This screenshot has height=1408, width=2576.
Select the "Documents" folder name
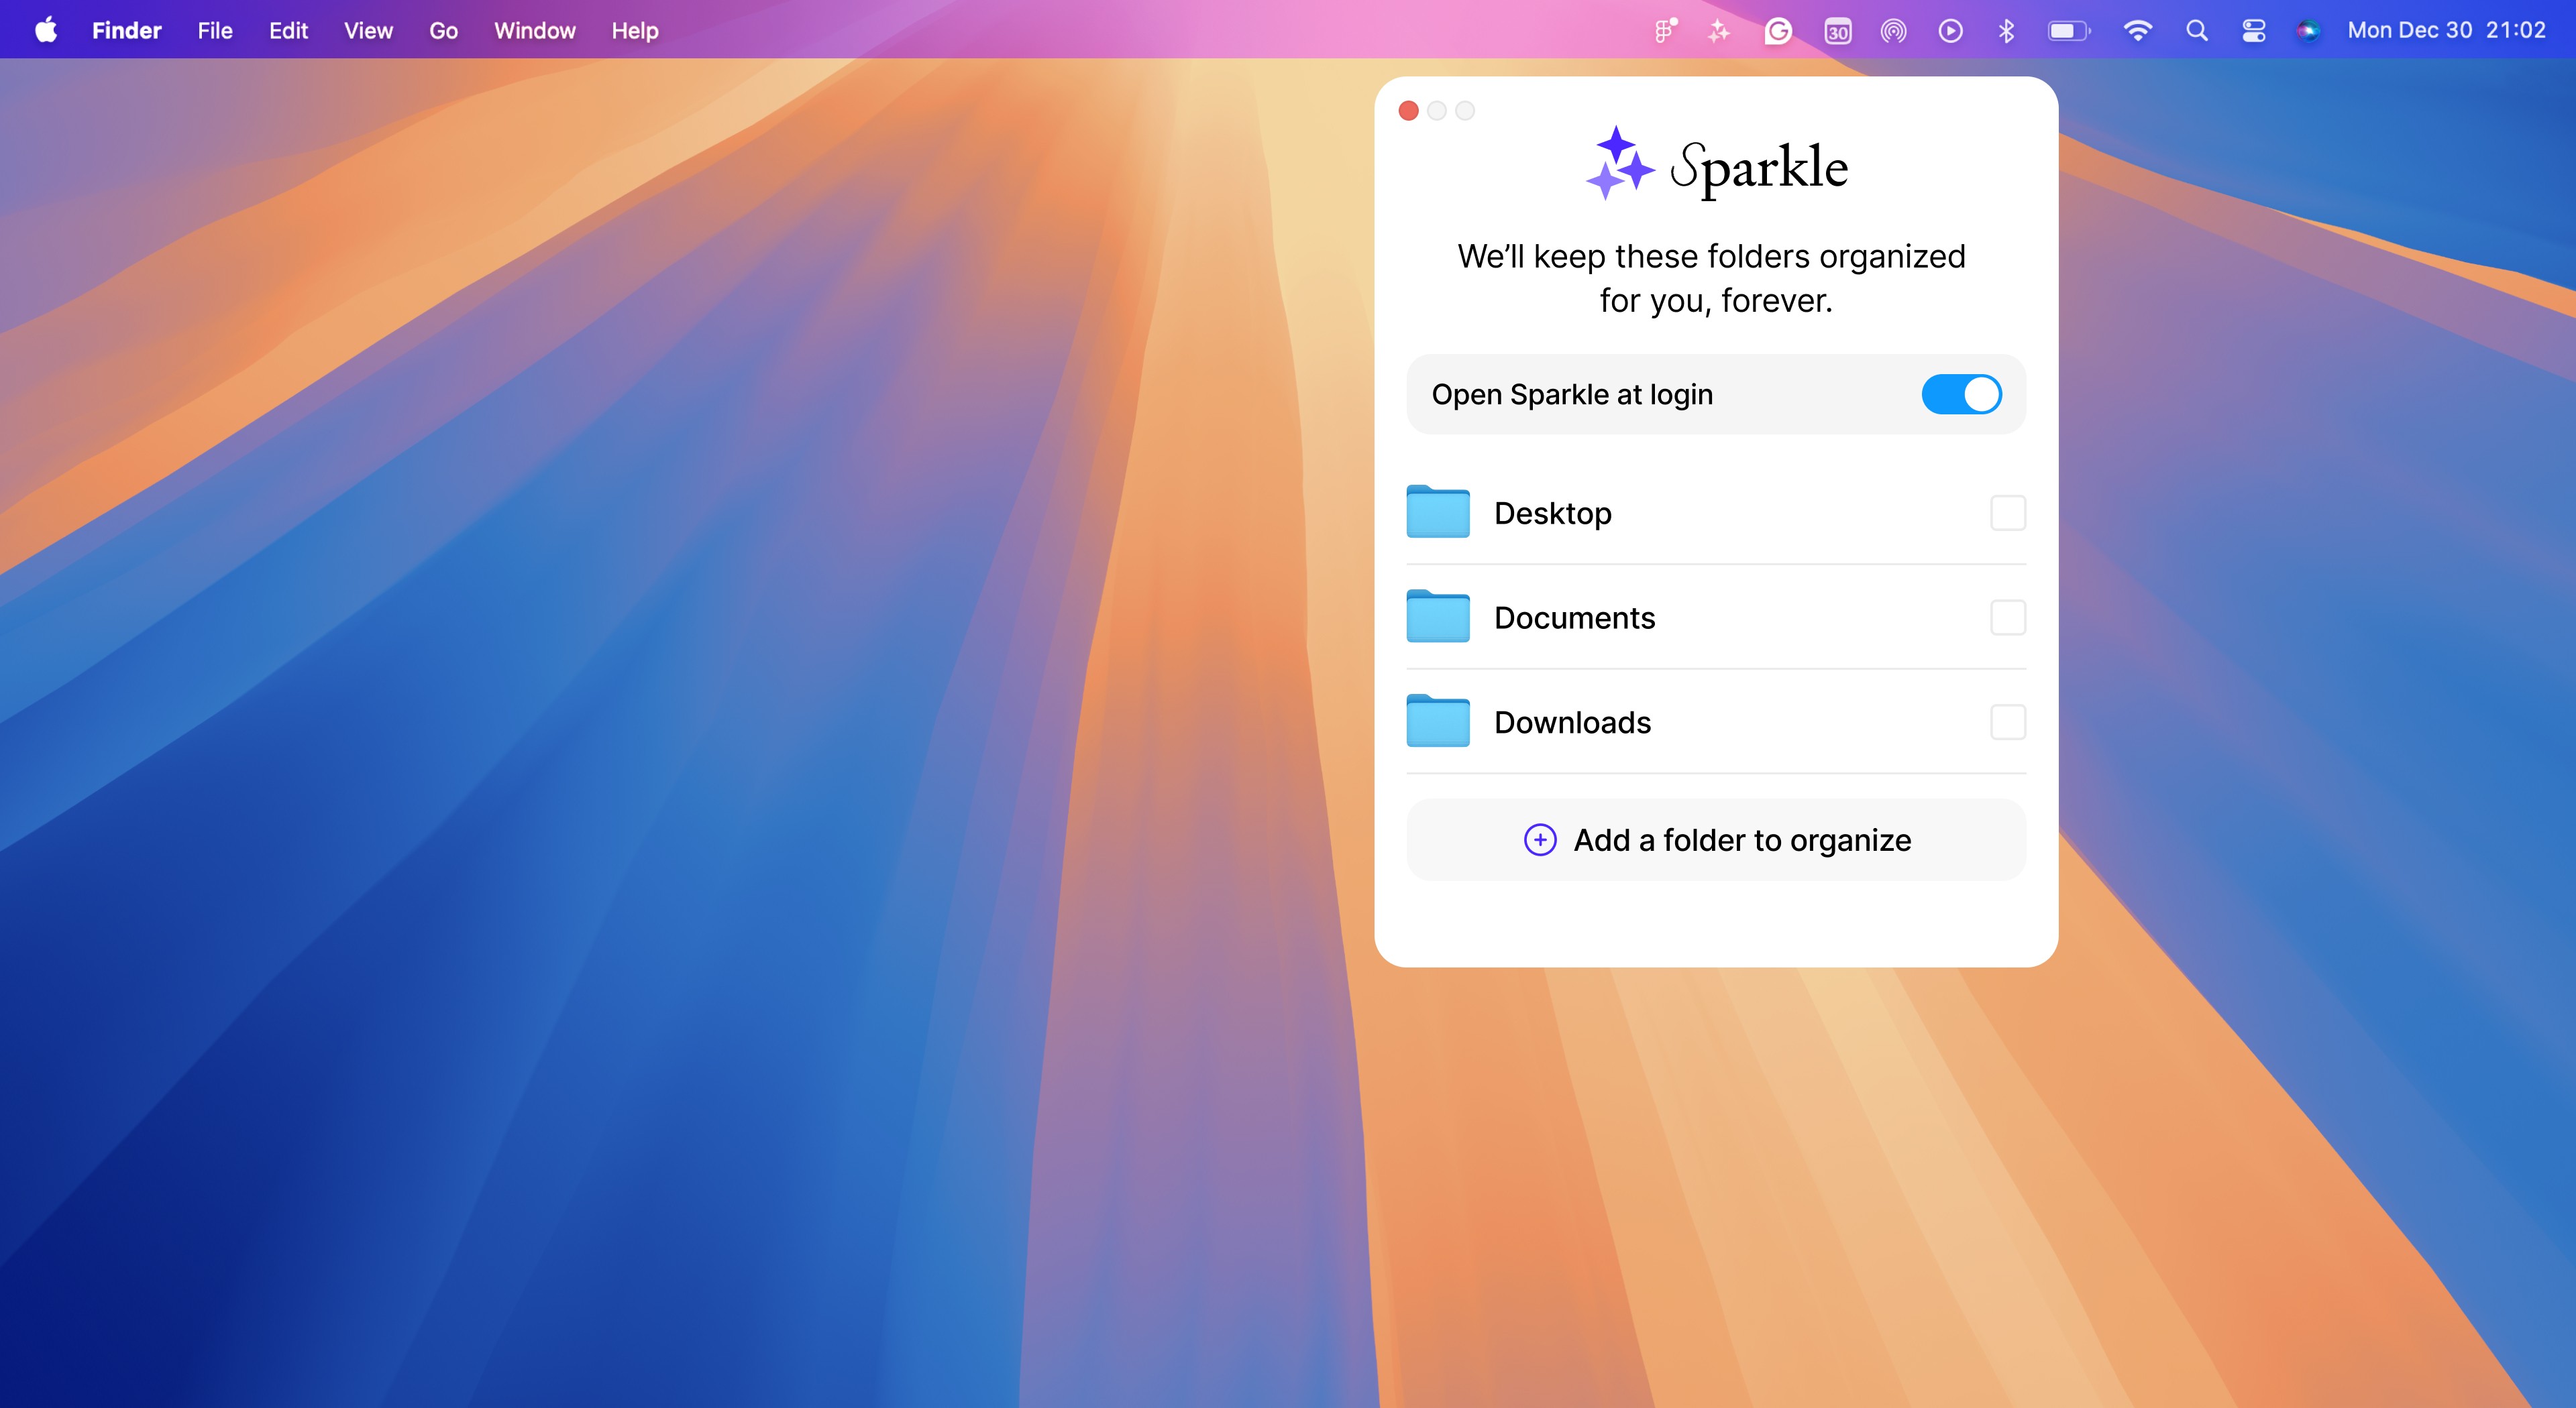pyautogui.click(x=1575, y=618)
